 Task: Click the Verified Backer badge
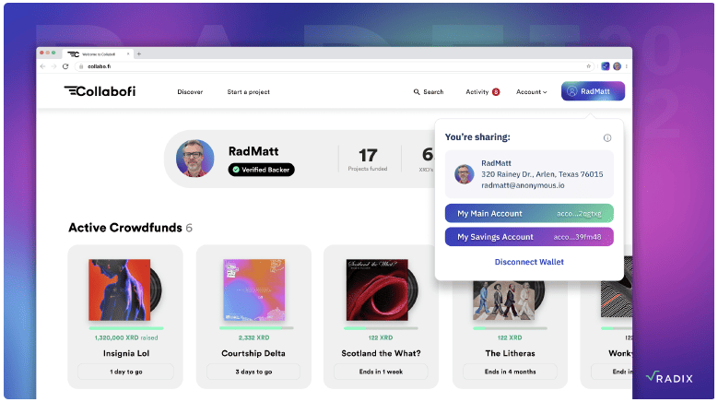(x=262, y=170)
